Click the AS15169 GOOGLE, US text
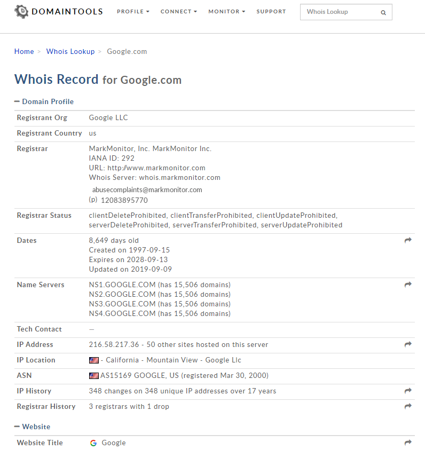 tap(139, 375)
